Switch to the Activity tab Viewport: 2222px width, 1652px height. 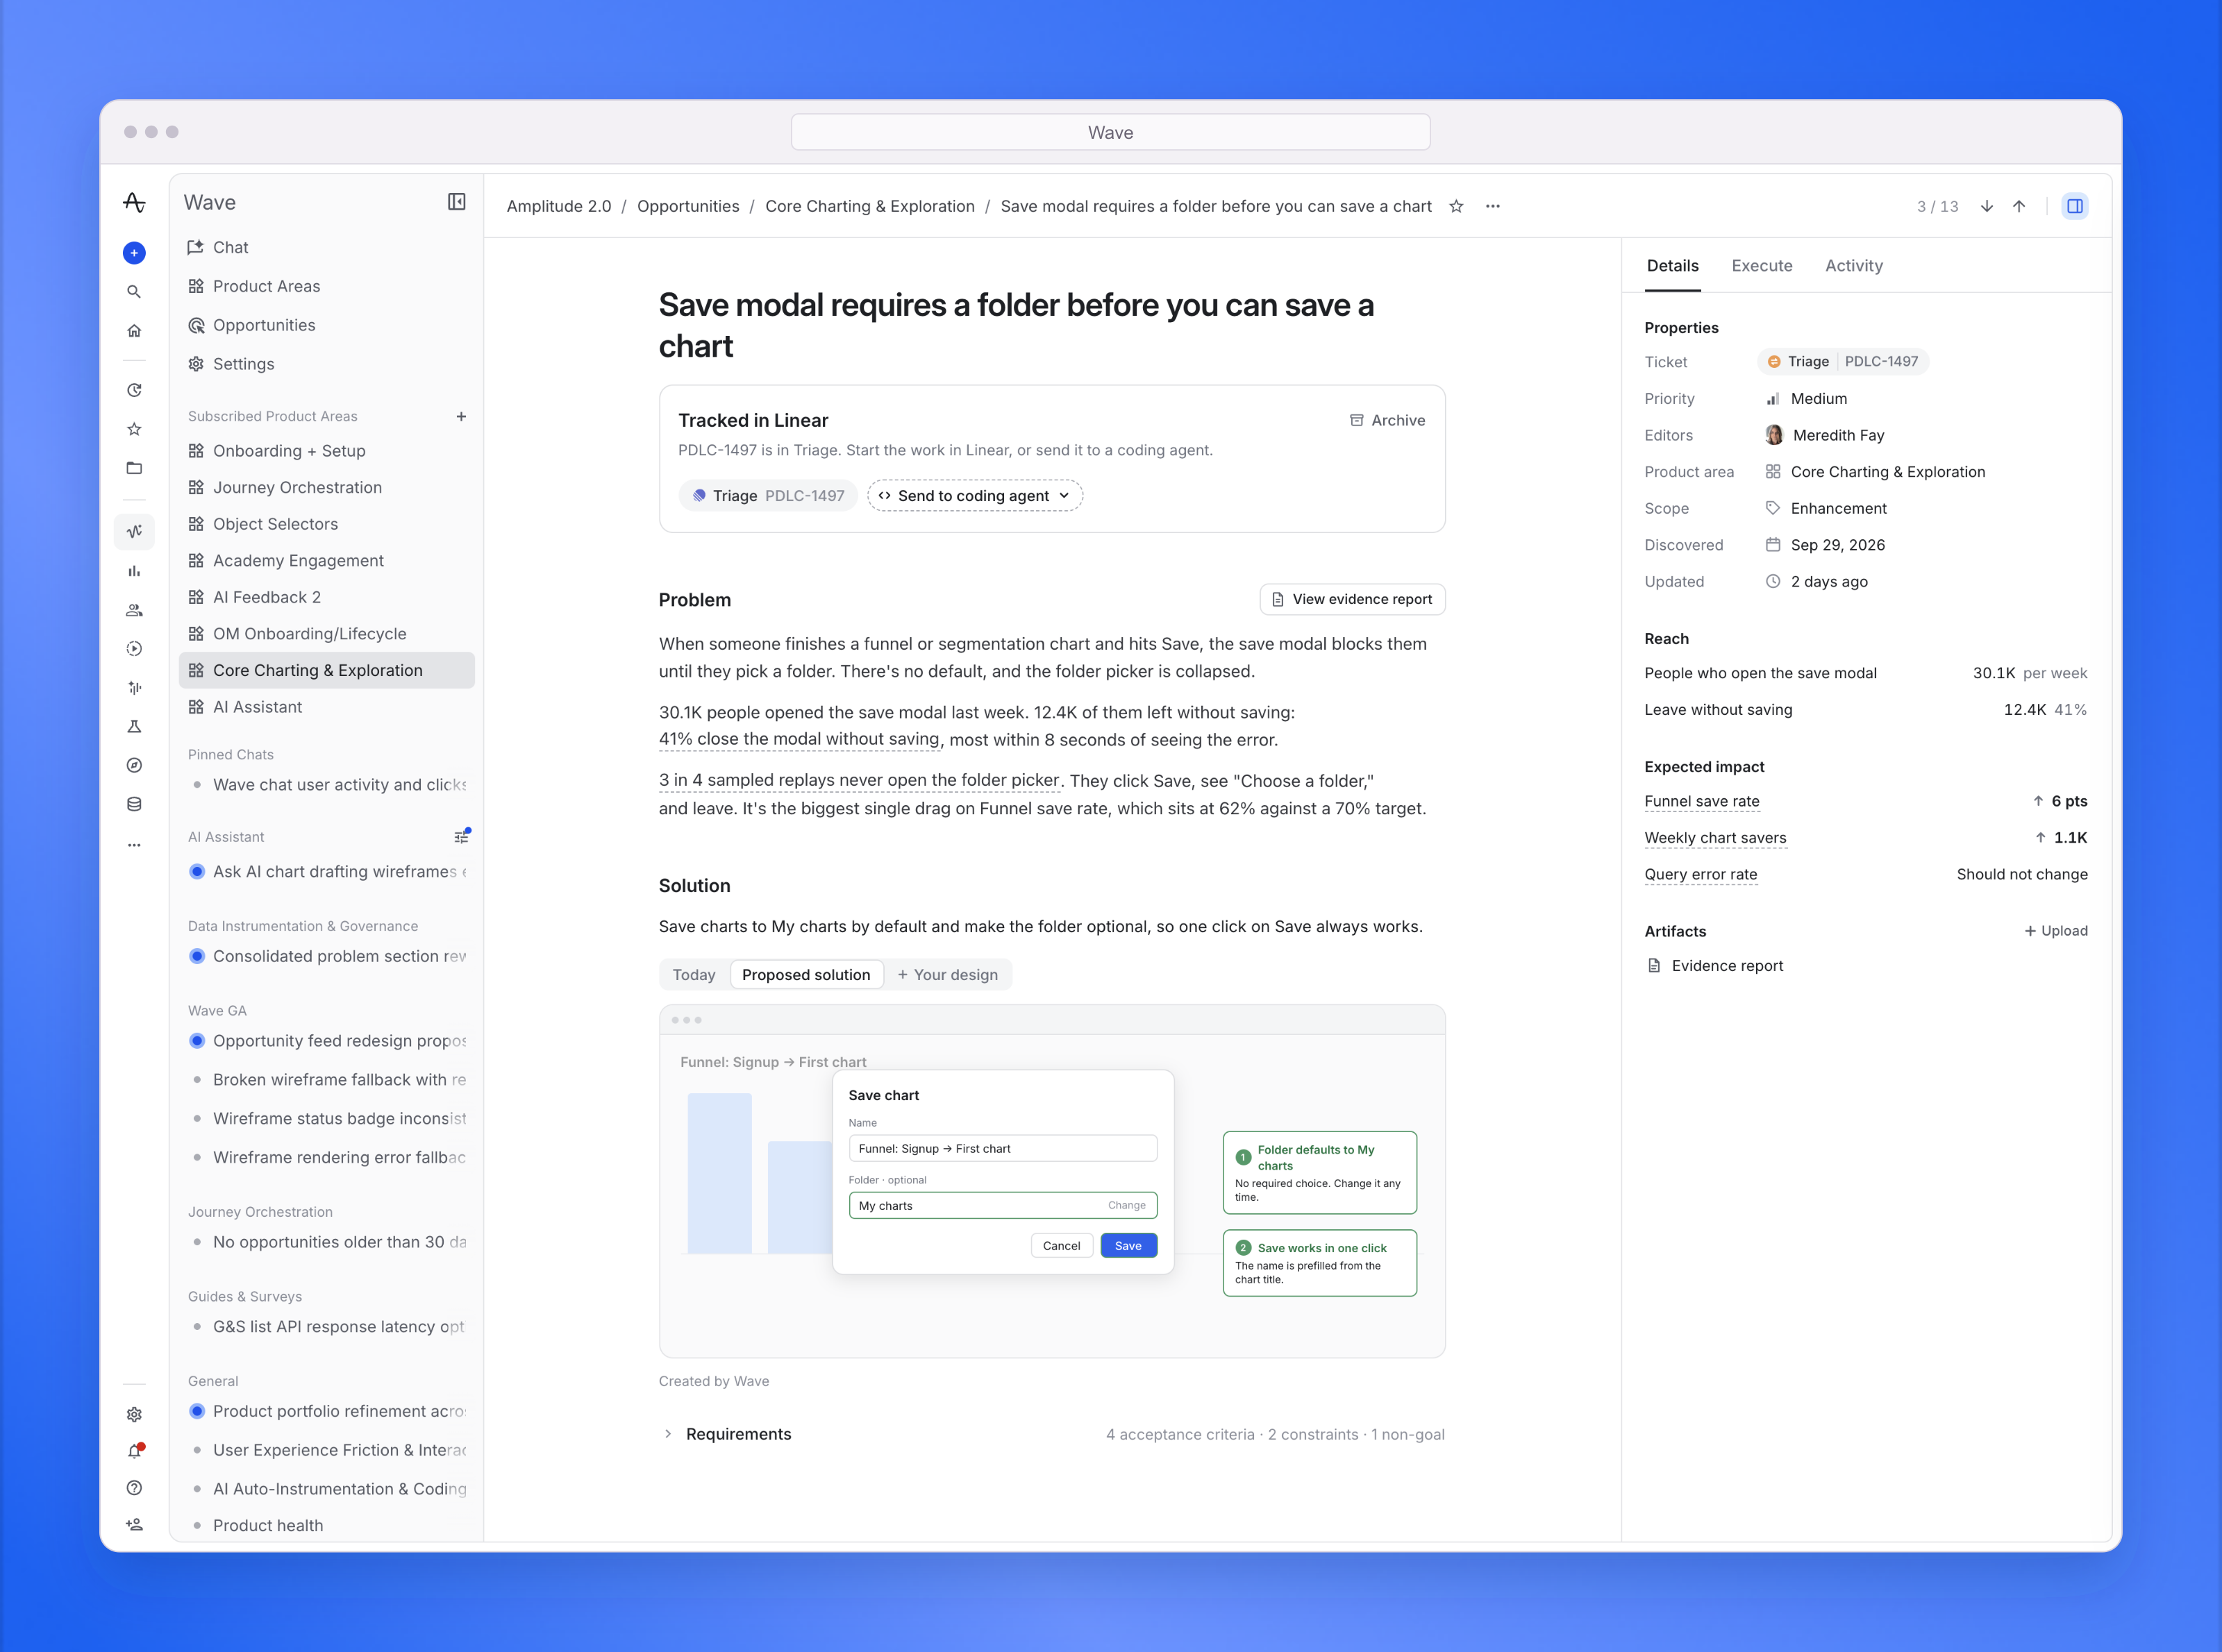point(1854,266)
